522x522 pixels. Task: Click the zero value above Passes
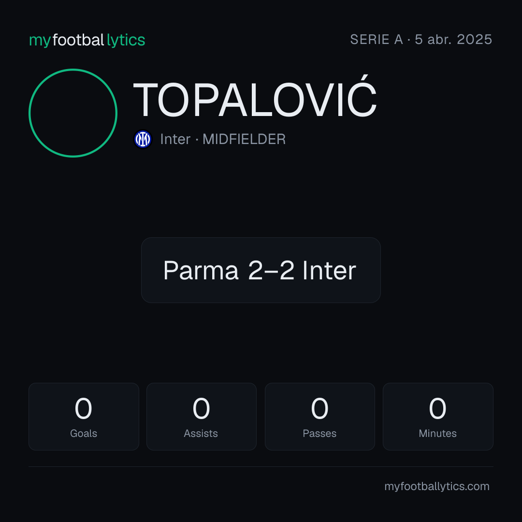tap(319, 408)
